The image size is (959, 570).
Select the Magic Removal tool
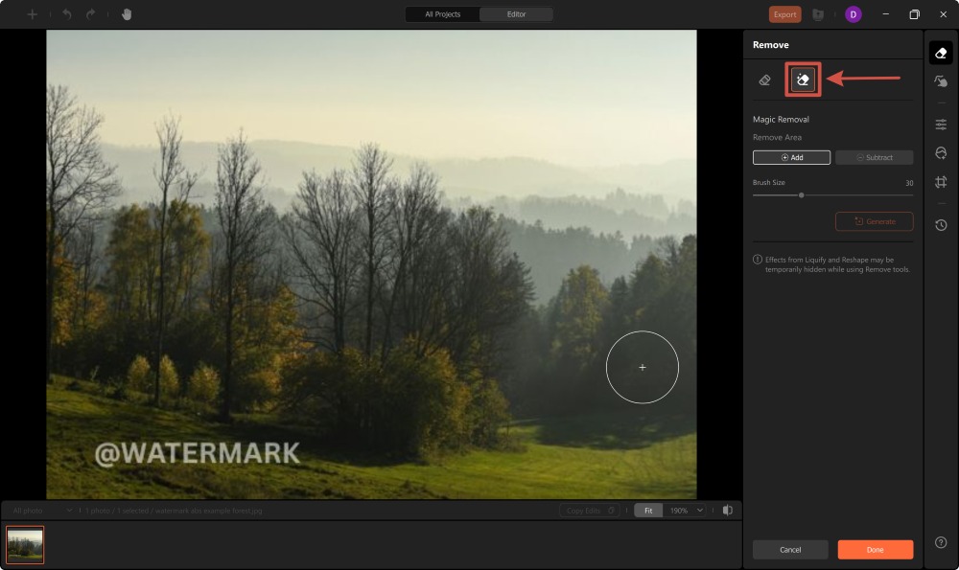click(x=803, y=80)
